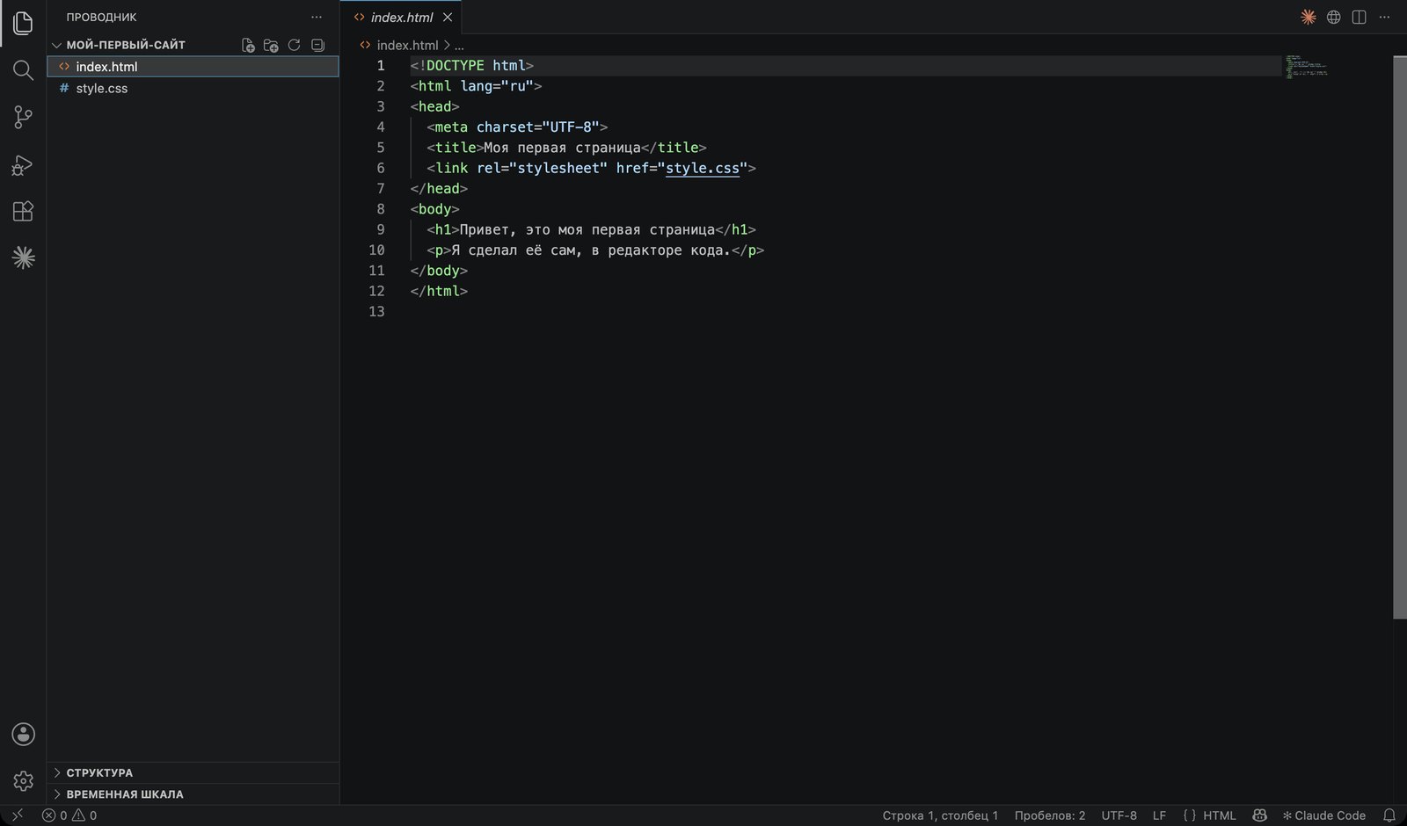
Task: Click the closing </body> tag
Action: tap(439, 271)
